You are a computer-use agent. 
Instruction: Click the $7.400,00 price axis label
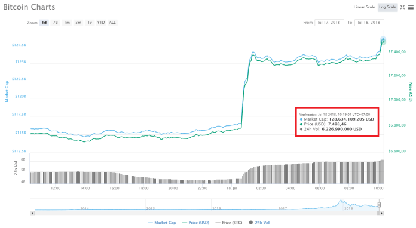(397, 52)
